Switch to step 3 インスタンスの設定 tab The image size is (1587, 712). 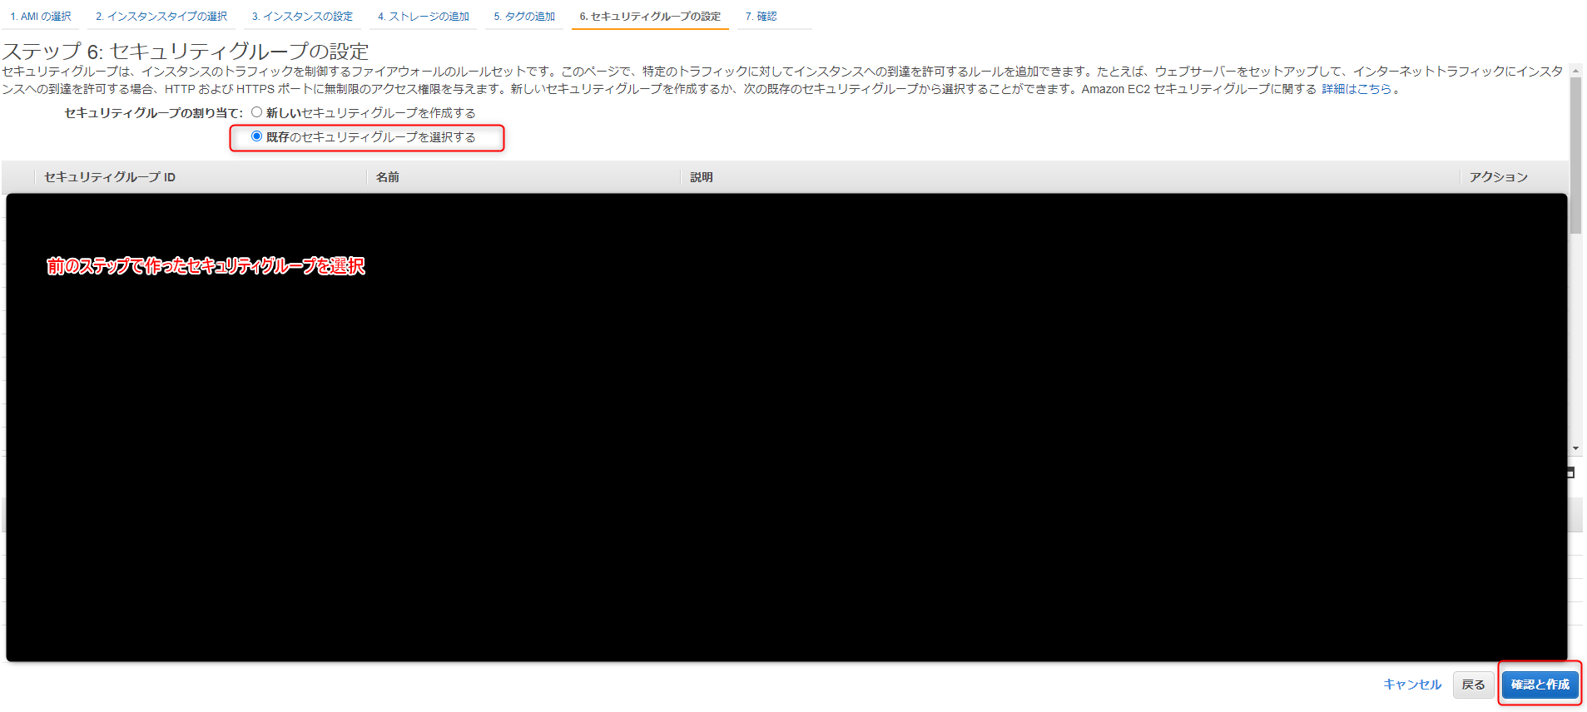302,17
